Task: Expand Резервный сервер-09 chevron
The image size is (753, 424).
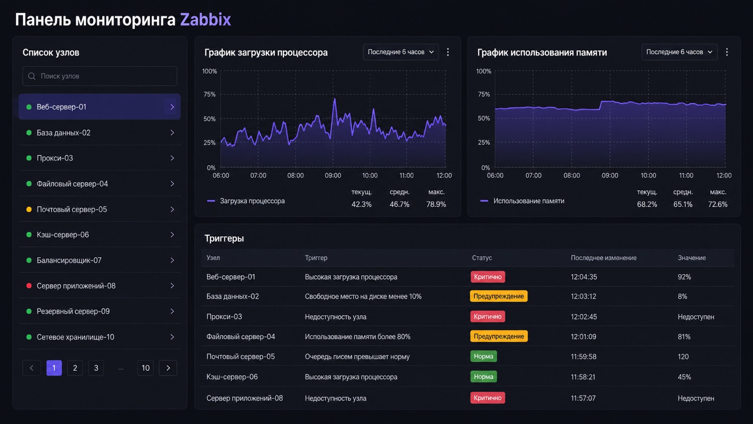Action: pos(172,311)
